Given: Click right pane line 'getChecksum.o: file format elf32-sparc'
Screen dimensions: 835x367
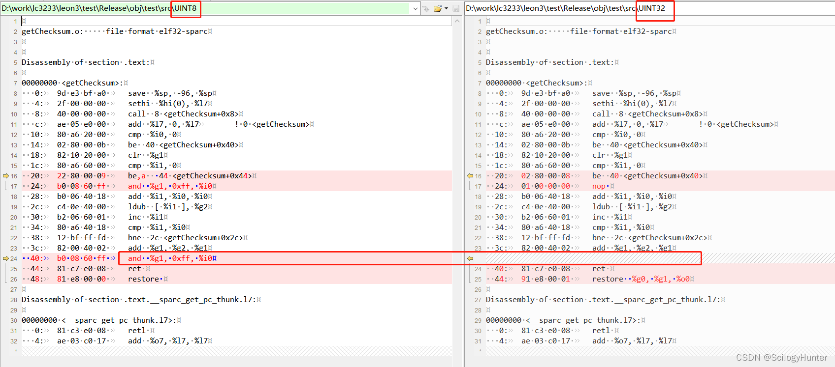Looking at the screenshot, I should (x=581, y=31).
